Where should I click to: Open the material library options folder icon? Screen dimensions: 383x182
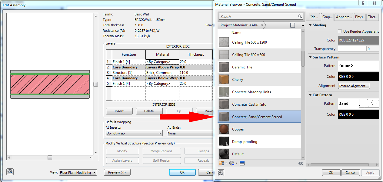(221, 163)
